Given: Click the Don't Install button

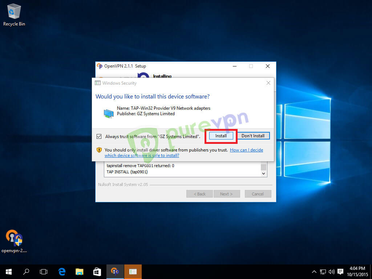Looking at the screenshot, I should coord(253,136).
